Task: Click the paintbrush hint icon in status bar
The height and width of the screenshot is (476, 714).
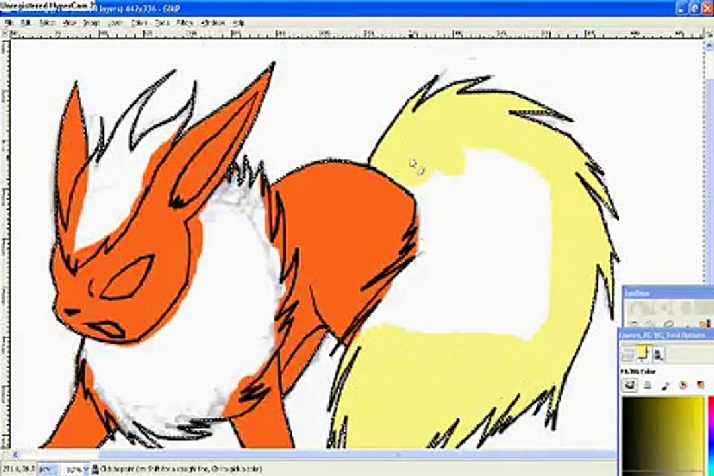Action: (95, 469)
